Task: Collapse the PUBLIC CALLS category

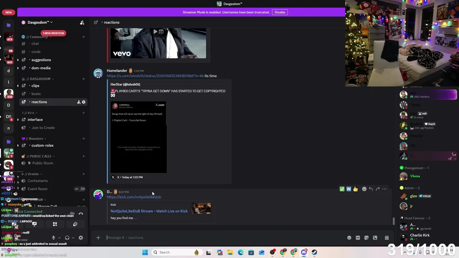Action: (38, 156)
